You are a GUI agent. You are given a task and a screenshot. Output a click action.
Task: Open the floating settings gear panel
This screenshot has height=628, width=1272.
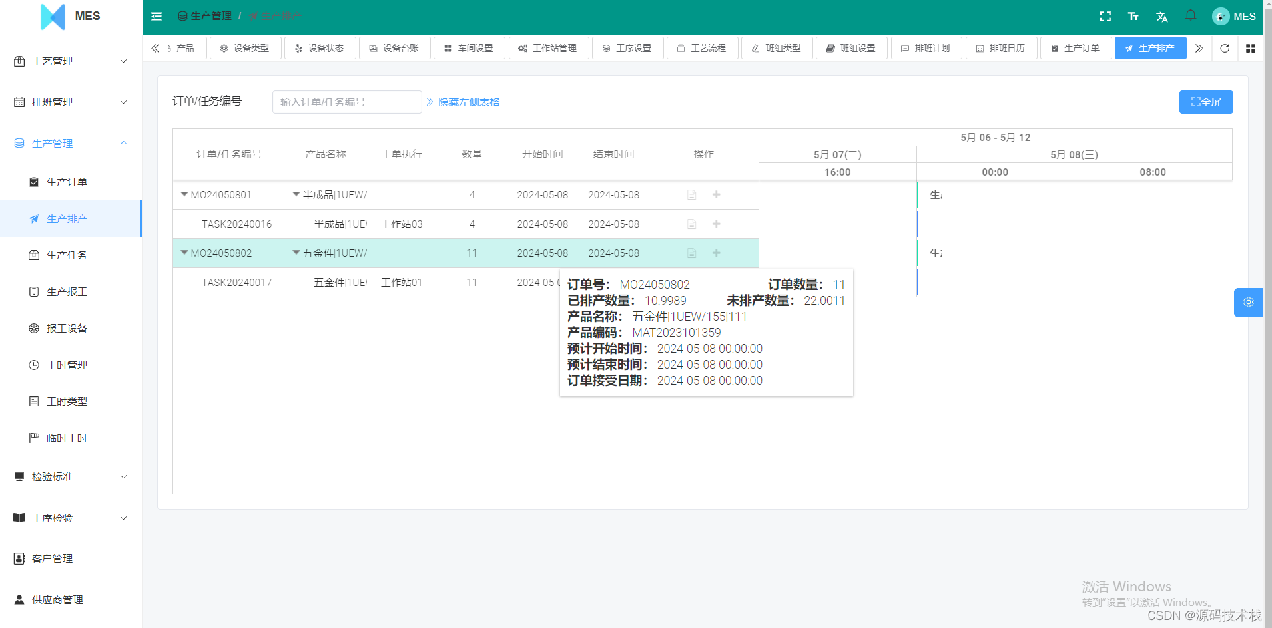[1249, 302]
